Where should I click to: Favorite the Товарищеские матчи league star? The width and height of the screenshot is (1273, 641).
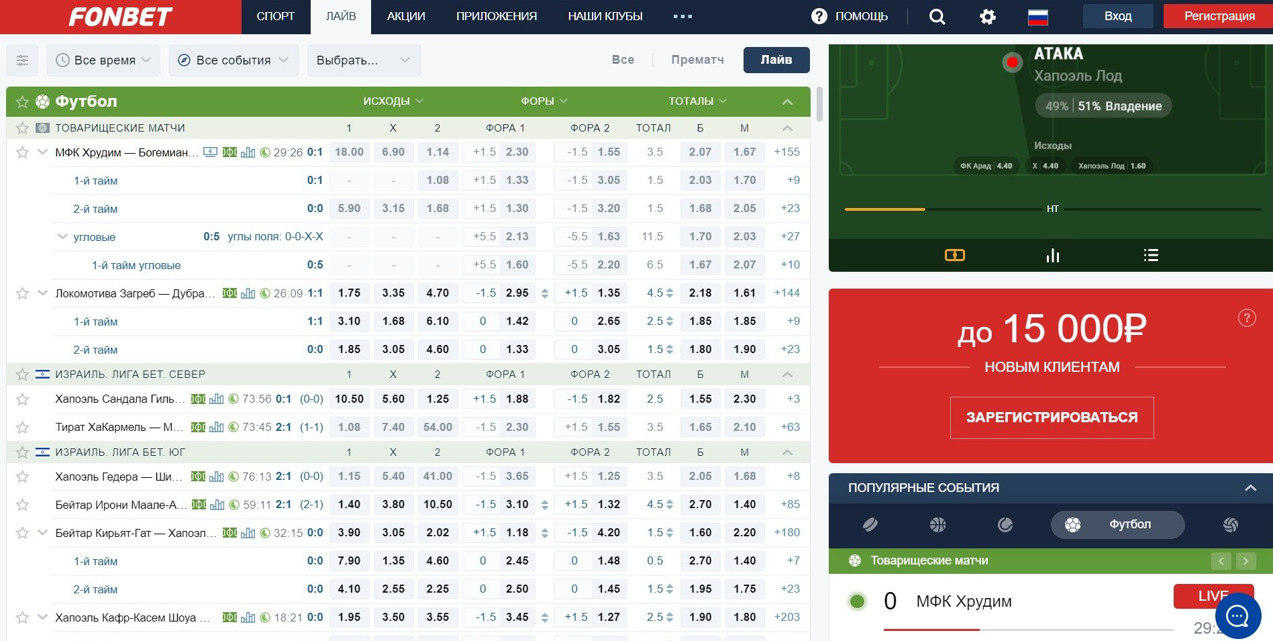[22, 128]
